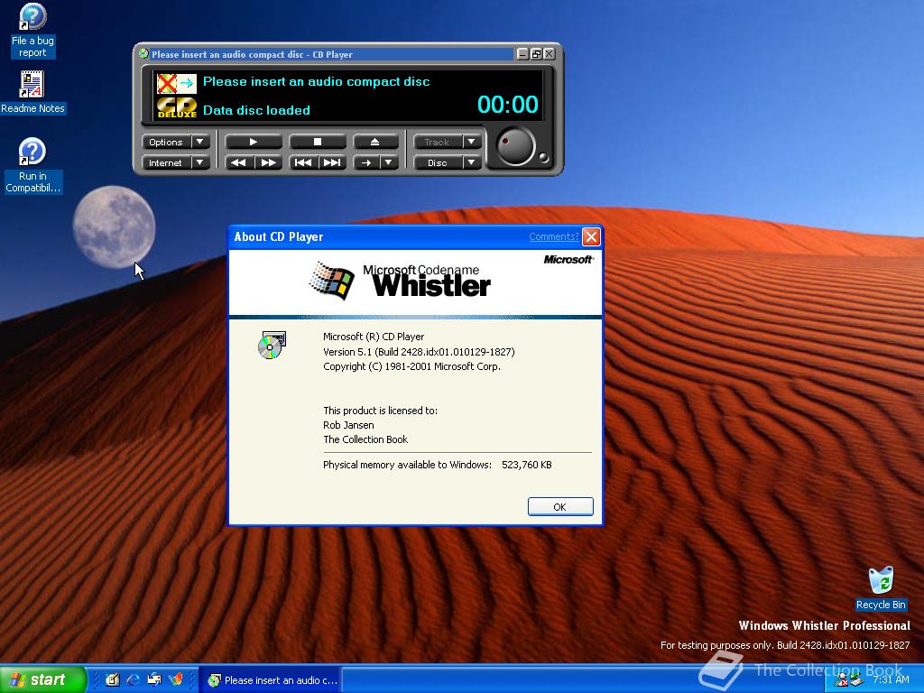Click the green-check hardware tray icon
This screenshot has height=693, width=924.
(856, 680)
